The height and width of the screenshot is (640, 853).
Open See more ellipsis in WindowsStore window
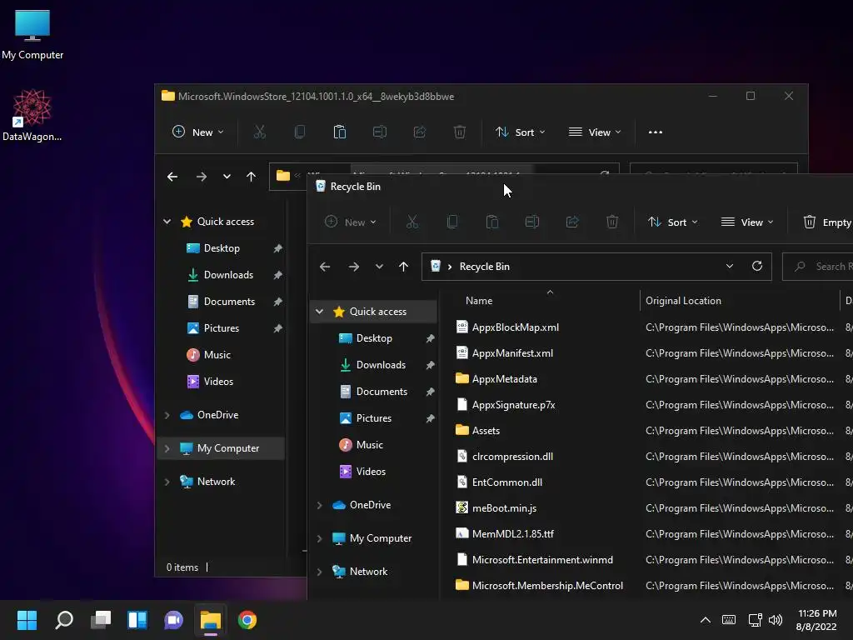coord(656,132)
